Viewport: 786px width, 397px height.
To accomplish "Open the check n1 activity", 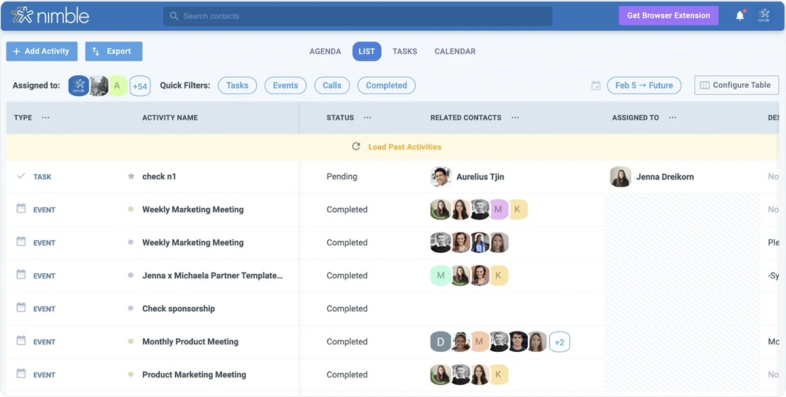I will point(159,176).
